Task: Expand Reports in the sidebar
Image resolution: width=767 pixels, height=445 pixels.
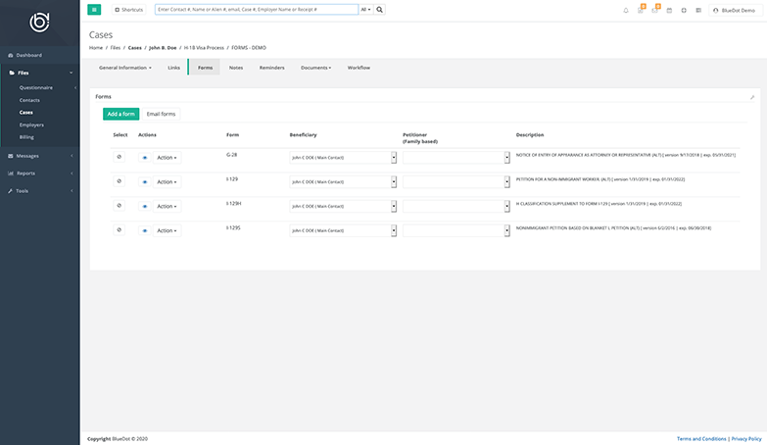Action: point(39,173)
